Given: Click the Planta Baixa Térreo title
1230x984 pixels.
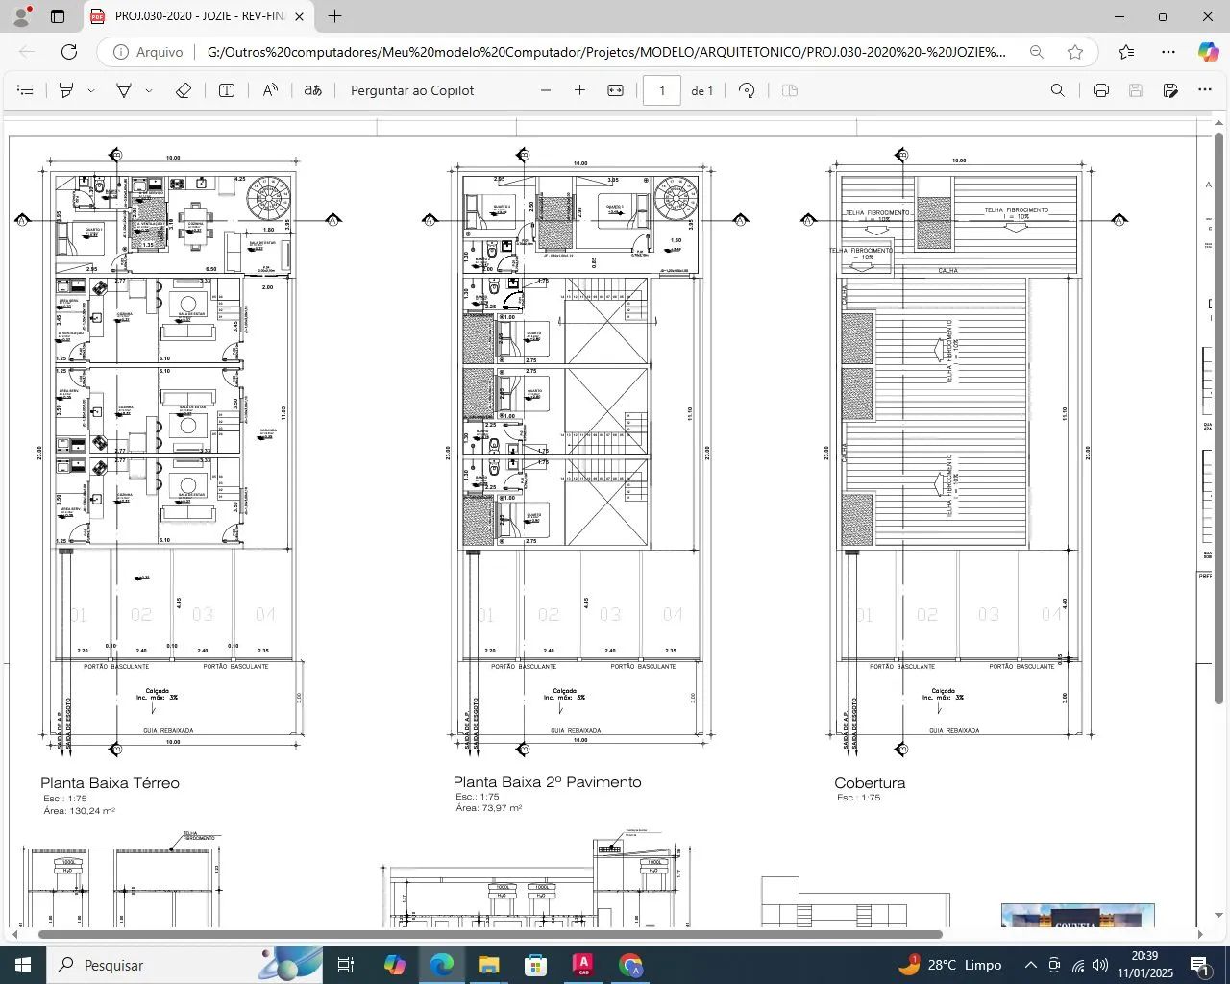Looking at the screenshot, I should [110, 783].
